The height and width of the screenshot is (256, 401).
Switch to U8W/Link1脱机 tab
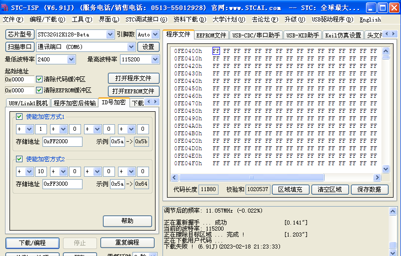28,103
